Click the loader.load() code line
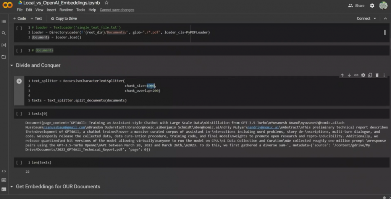 [57, 37]
